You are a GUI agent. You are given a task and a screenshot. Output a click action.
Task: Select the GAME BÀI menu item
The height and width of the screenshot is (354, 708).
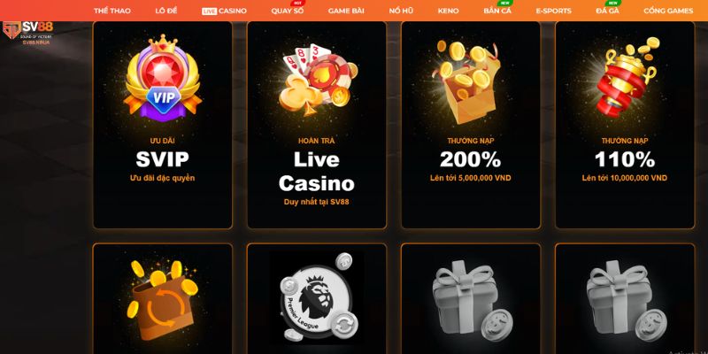[346, 11]
